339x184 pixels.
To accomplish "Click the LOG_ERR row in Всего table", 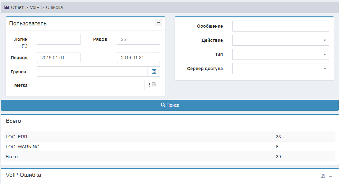I will click(x=17, y=137).
